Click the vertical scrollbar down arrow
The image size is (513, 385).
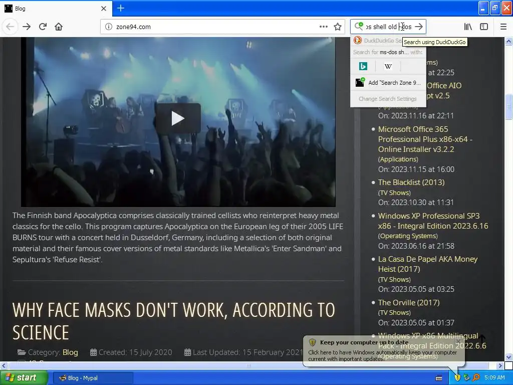(509, 357)
